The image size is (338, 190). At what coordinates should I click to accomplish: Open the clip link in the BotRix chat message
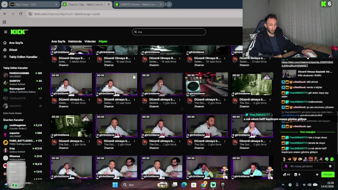pyautogui.click(x=307, y=64)
